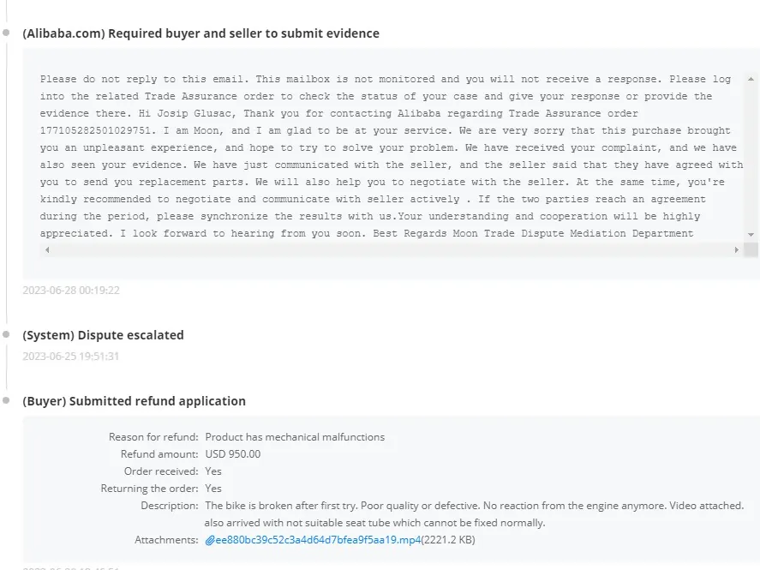The image size is (760, 570).
Task: Click the timestamp 2023-06-25 19:51:31
Action: [x=71, y=356]
